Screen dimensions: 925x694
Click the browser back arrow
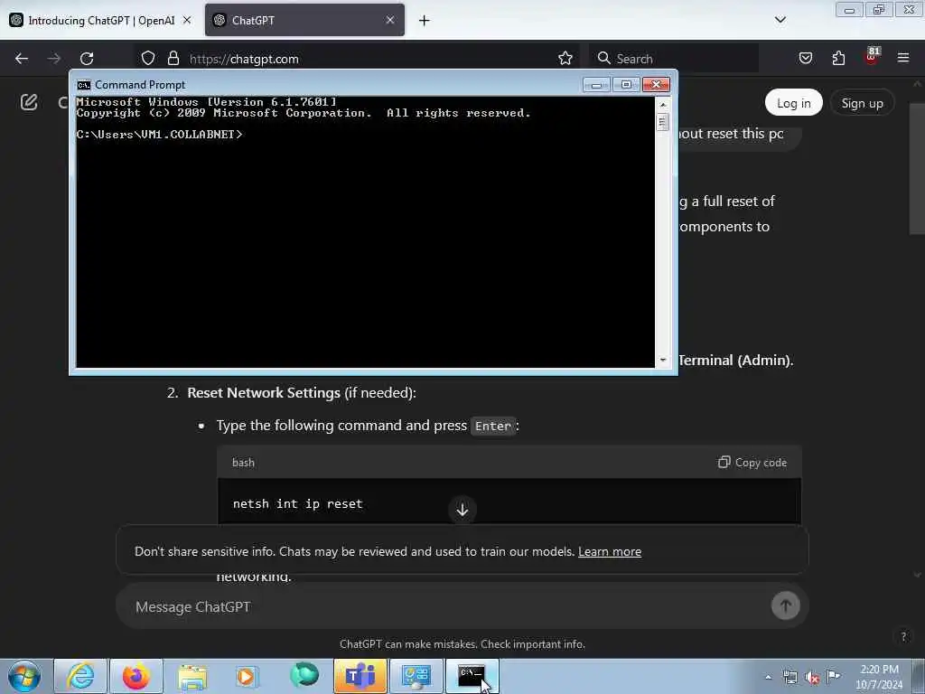22,59
